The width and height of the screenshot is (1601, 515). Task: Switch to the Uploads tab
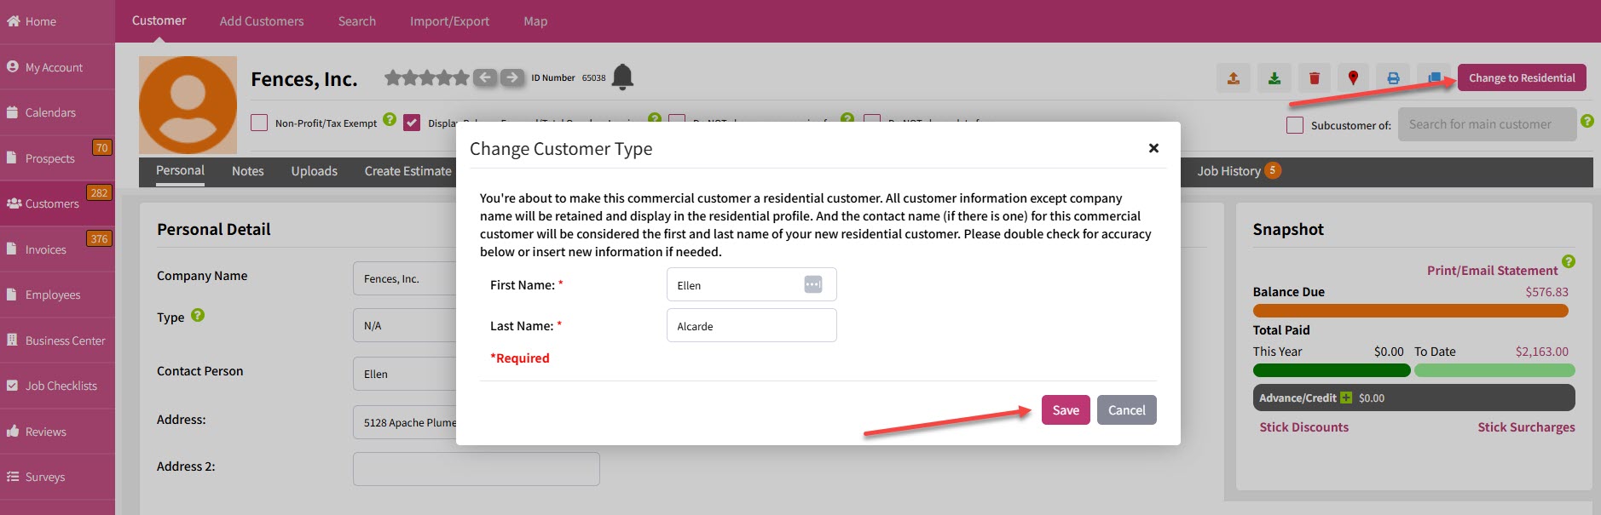pos(315,171)
